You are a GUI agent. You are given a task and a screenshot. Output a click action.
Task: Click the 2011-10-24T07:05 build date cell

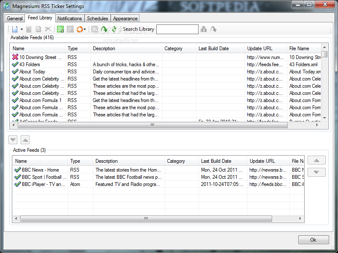coord(222,184)
